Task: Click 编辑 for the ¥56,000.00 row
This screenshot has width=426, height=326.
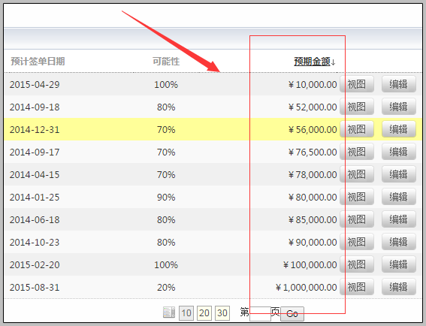Action: coord(398,129)
